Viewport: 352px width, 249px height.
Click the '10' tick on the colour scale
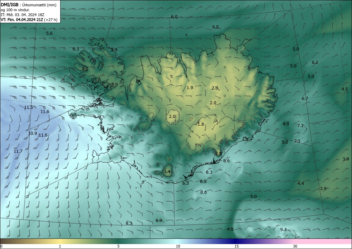[178, 247]
